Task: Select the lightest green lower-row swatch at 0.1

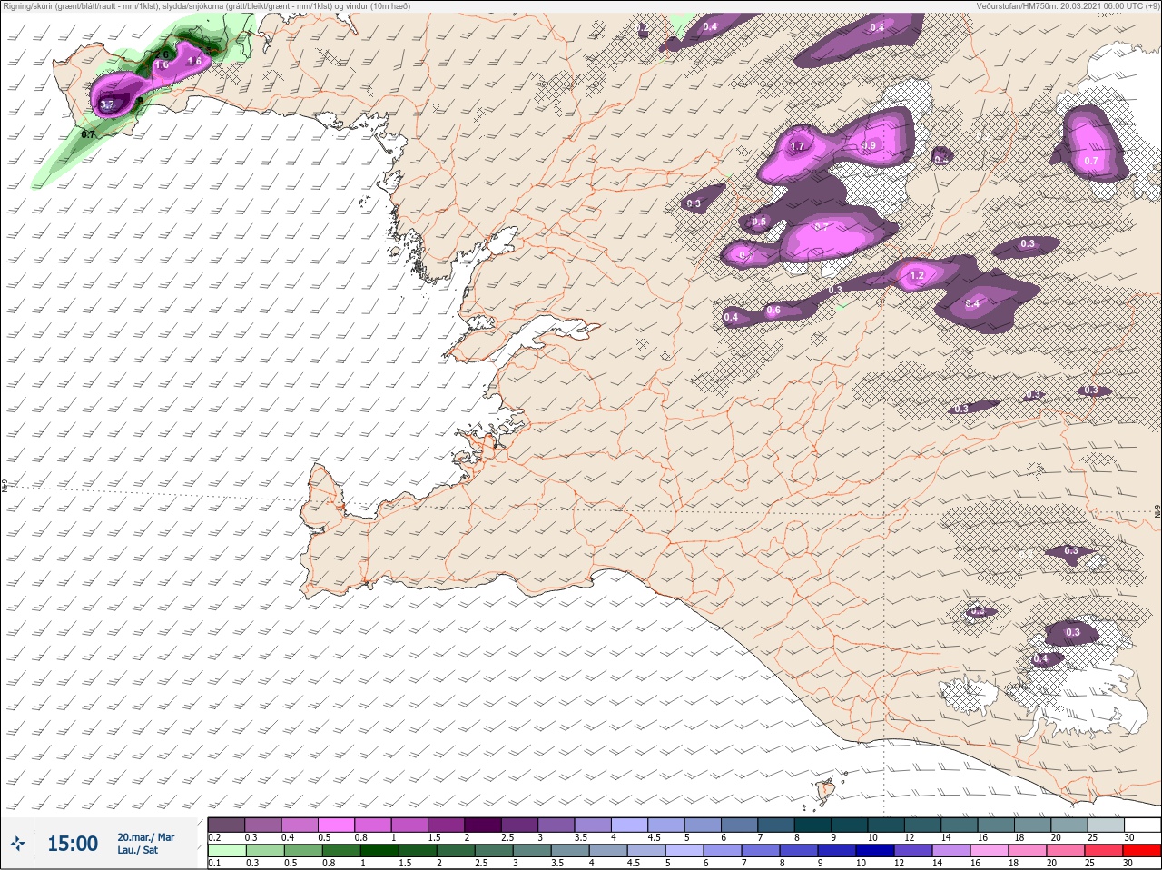Action: point(226,850)
